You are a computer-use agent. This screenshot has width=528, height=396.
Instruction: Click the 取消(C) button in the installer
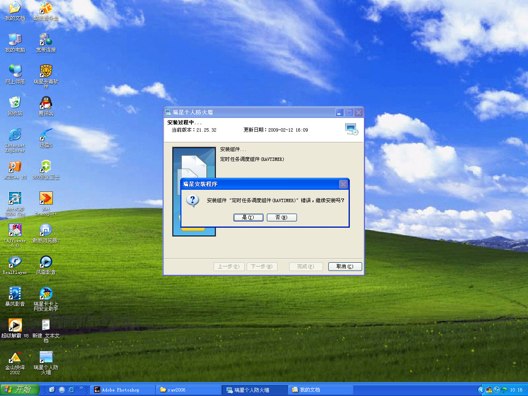point(345,266)
